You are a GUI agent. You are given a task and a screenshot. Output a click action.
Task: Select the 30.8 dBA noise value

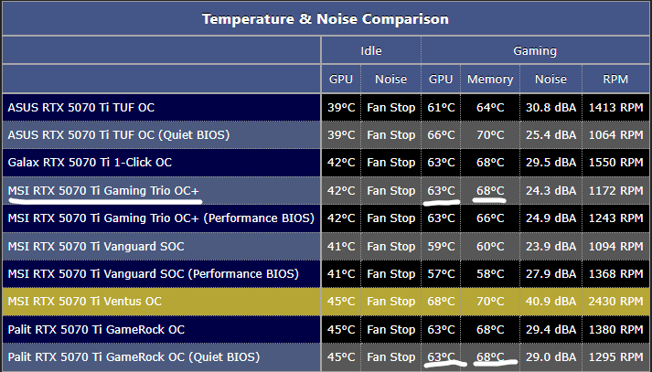(x=551, y=107)
